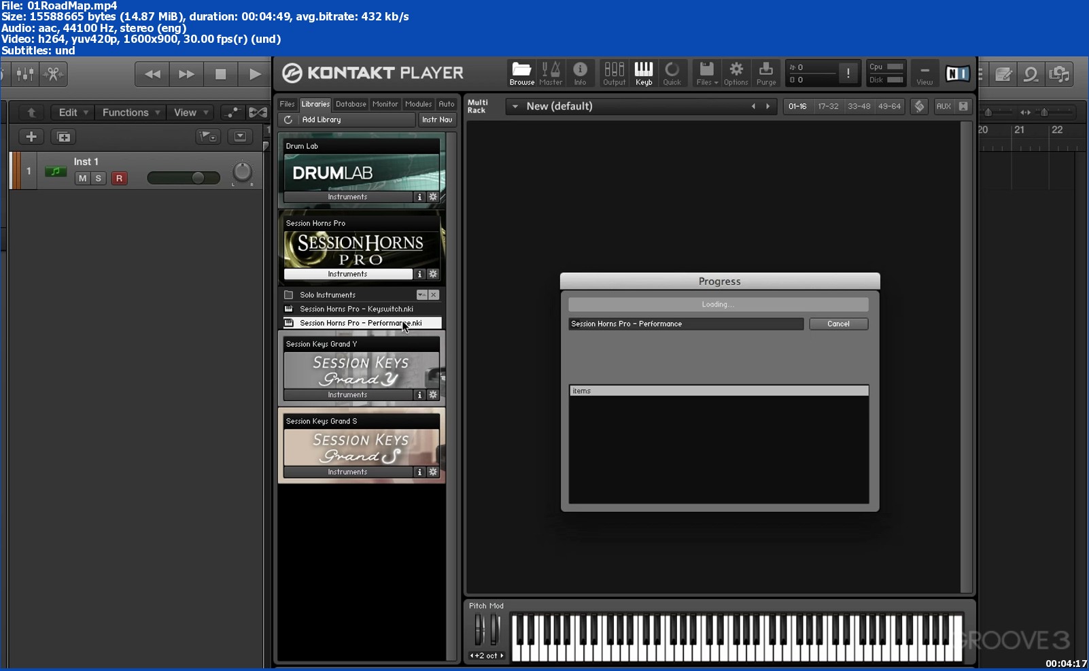Open the Functions dropdown menu
Screen dimensions: 1089x671
coord(131,112)
